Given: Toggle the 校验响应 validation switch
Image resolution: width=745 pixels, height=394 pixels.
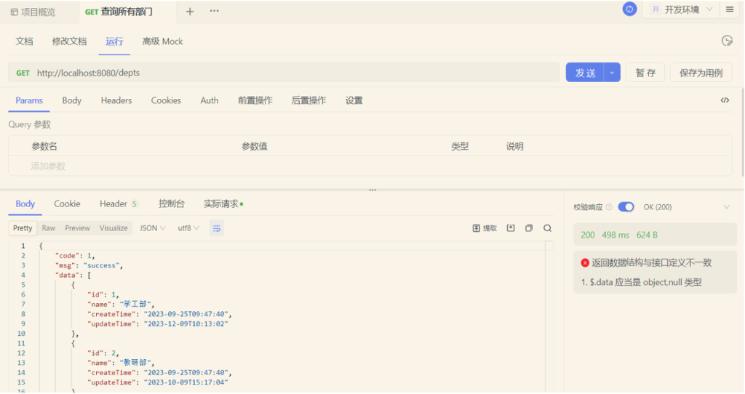Looking at the screenshot, I should pos(626,207).
